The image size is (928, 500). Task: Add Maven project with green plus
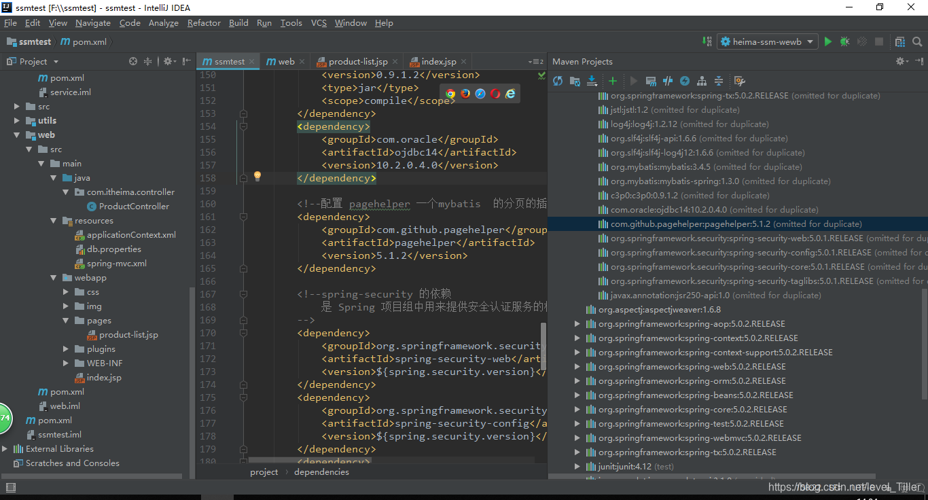[x=612, y=81]
